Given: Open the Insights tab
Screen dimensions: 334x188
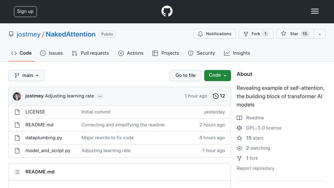Looking at the screenshot, I should [237, 53].
